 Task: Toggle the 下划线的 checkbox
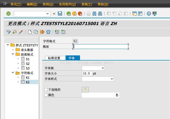46,90
